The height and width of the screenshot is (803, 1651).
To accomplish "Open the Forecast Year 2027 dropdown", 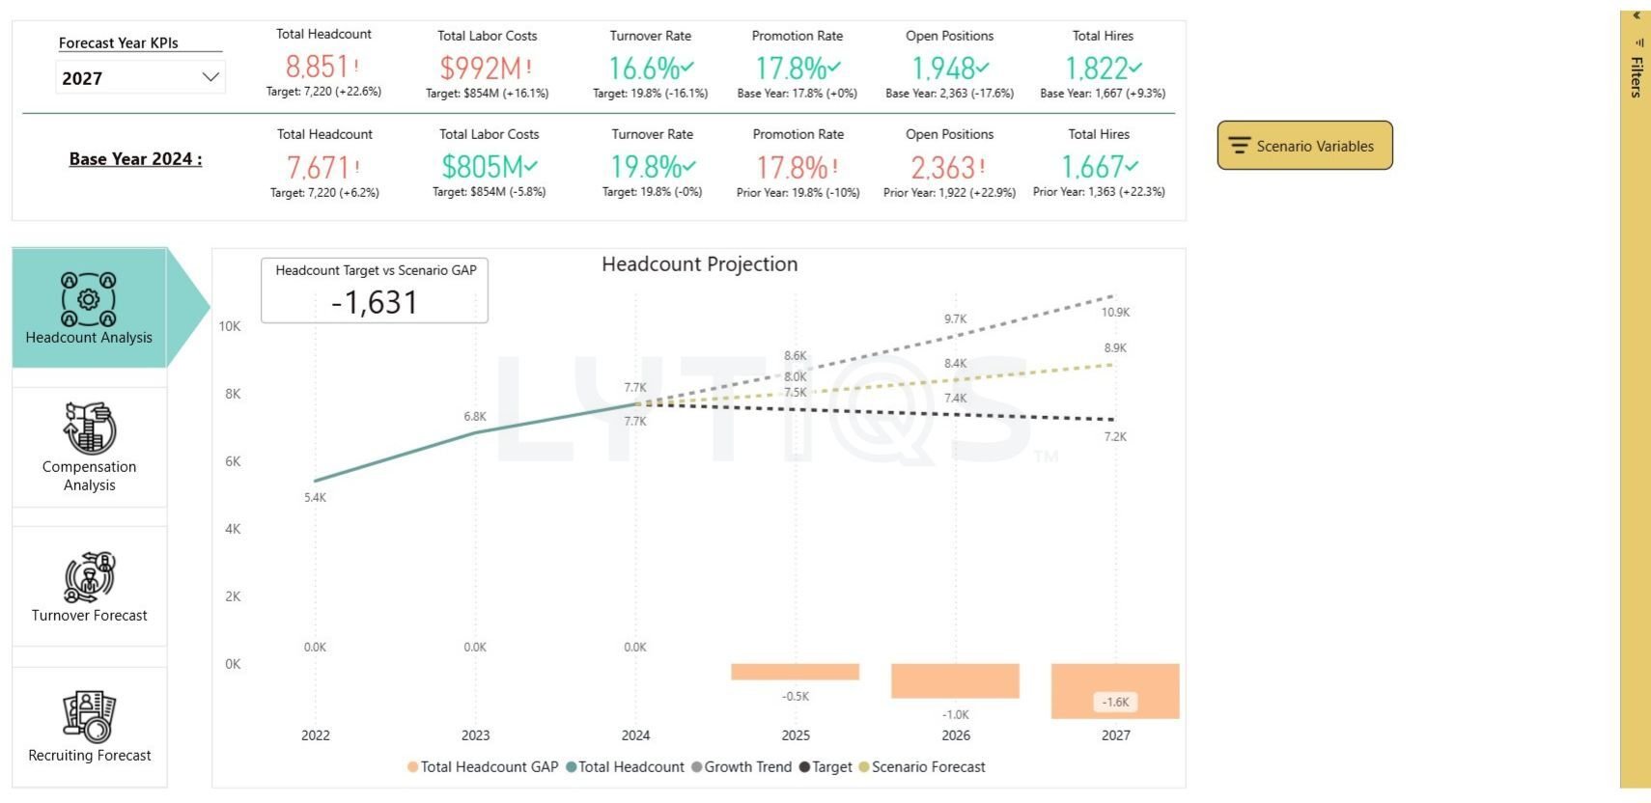I will (x=140, y=78).
